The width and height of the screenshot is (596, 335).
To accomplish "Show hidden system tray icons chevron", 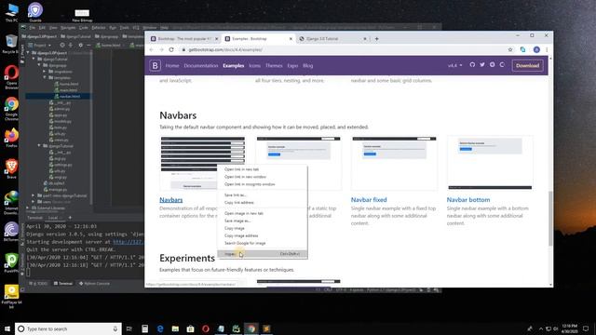I will [540, 328].
